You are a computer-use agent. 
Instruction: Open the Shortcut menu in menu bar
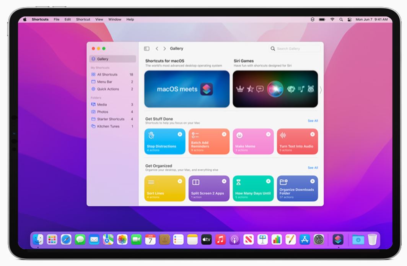83,19
